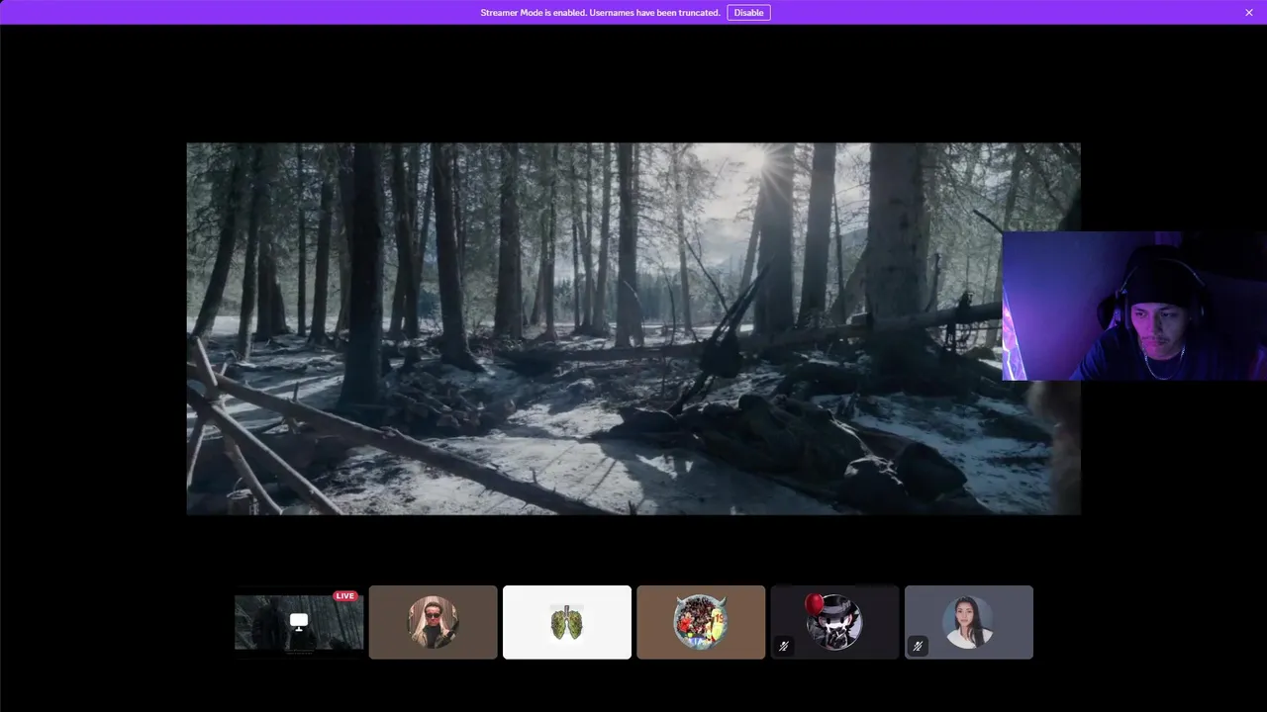Select the LIVE screen share tile
This screenshot has height=712, width=1267.
pos(299,622)
